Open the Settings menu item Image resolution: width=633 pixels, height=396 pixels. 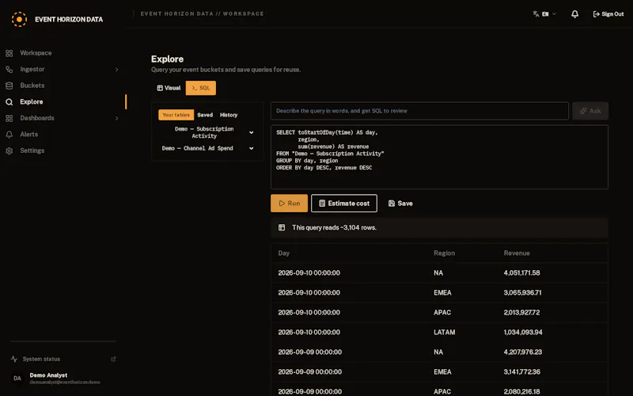coord(32,150)
